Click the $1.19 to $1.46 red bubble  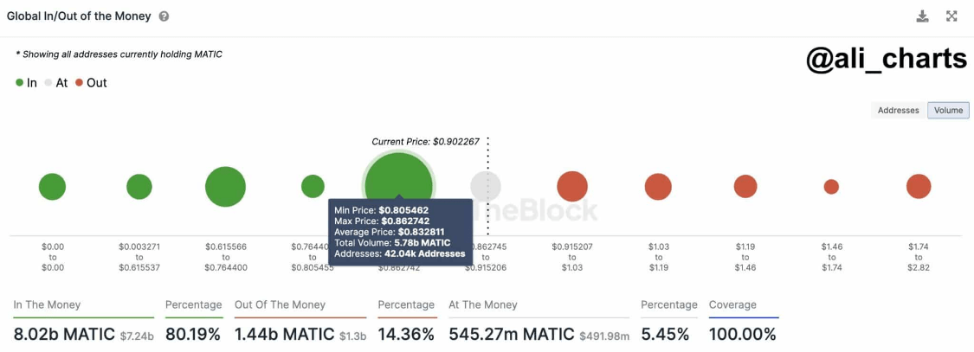[745, 186]
